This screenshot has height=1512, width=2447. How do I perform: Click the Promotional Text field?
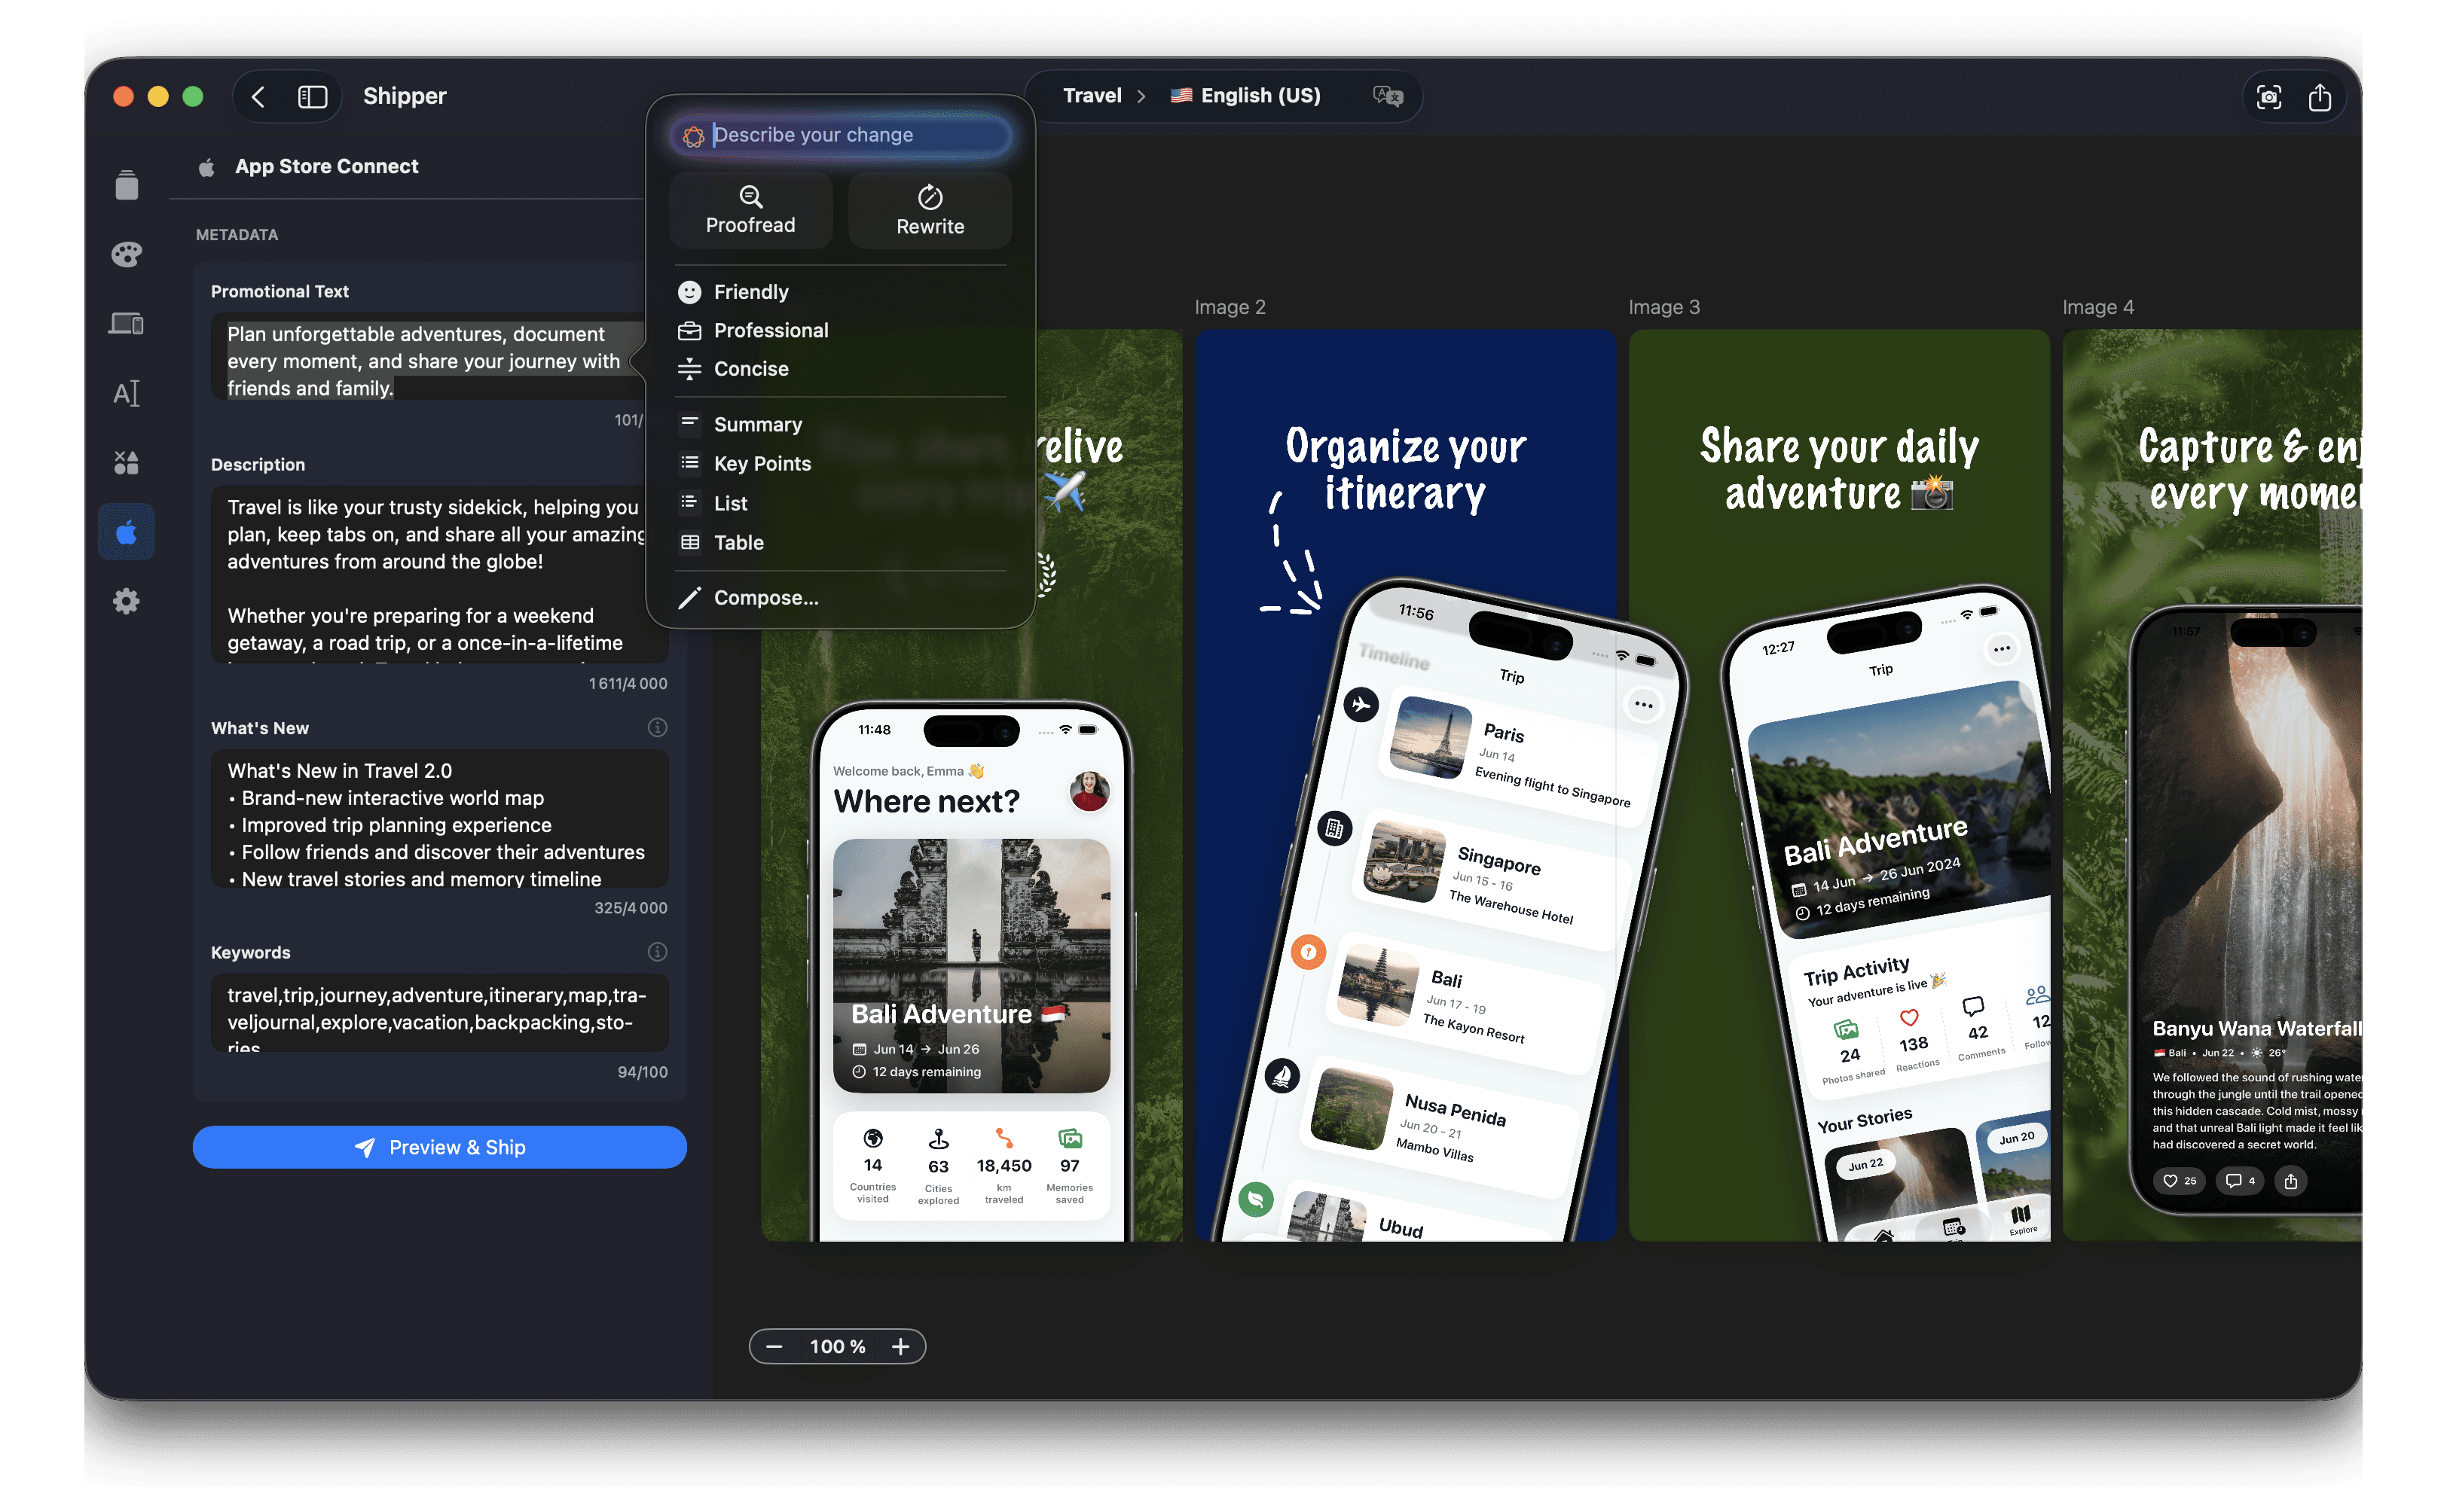click(429, 358)
